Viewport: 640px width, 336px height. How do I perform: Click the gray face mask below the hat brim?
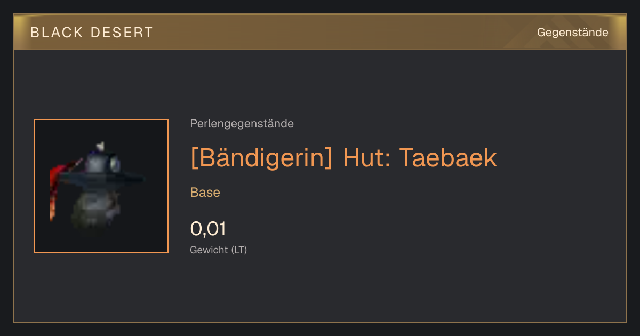(95, 208)
